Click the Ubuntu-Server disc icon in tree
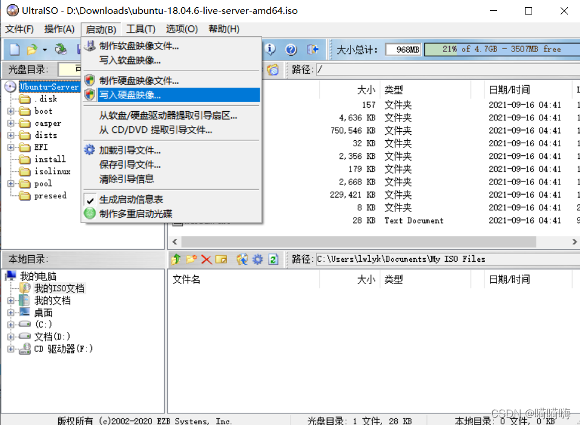Viewport: 580px width, 425px height. coord(11,86)
